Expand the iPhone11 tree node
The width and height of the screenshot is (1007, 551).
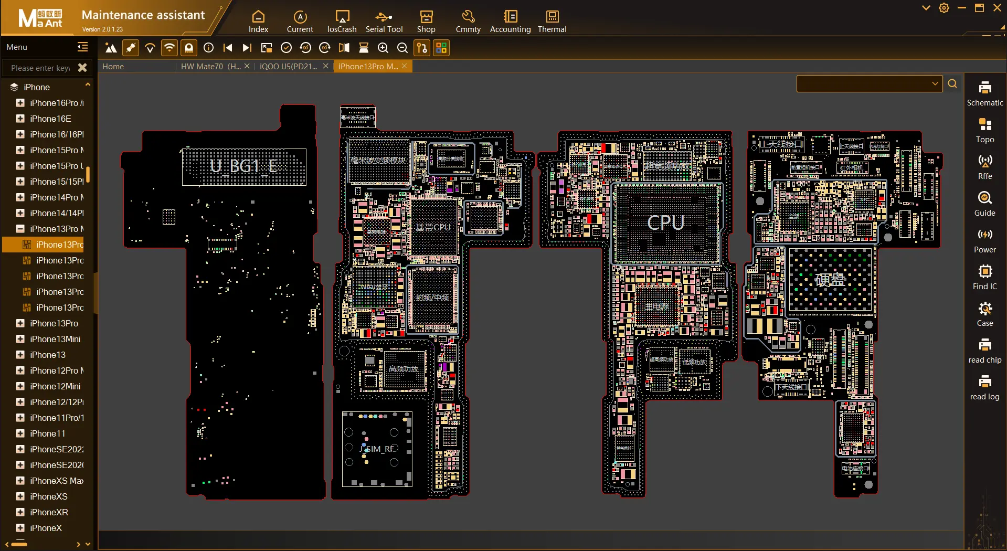click(x=20, y=433)
